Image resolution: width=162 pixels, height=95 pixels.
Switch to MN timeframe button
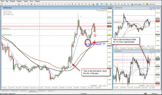click(x=65, y=4)
